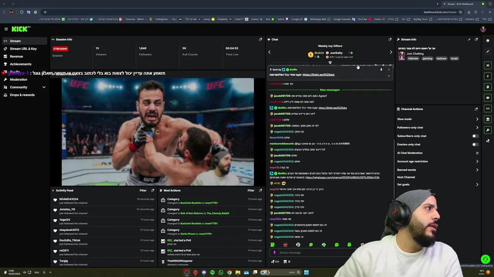Open the WhatsApp channel link in chat
Viewport: 494px width, 277px height.
point(342,178)
